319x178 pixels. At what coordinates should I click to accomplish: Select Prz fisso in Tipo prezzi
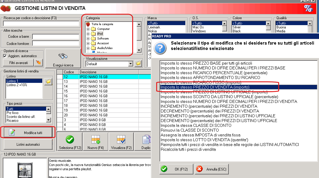pos(26,113)
